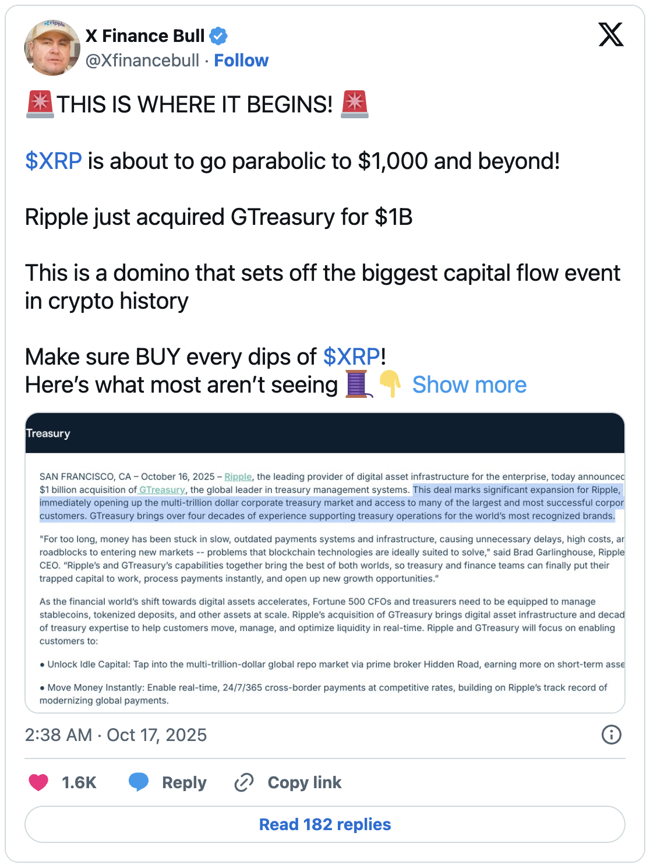Click the $XRP cashtag after BUY every dips
Image resolution: width=650 pixels, height=868 pixels.
351,357
